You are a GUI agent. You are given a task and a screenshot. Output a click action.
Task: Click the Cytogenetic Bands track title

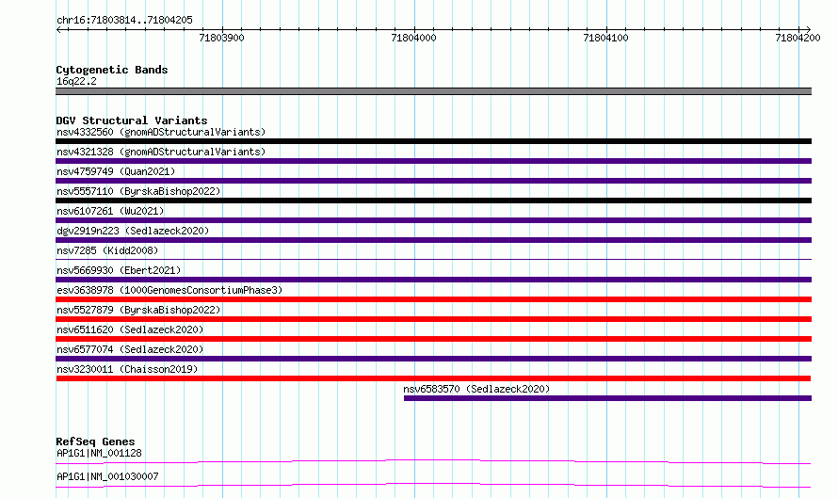pos(112,70)
